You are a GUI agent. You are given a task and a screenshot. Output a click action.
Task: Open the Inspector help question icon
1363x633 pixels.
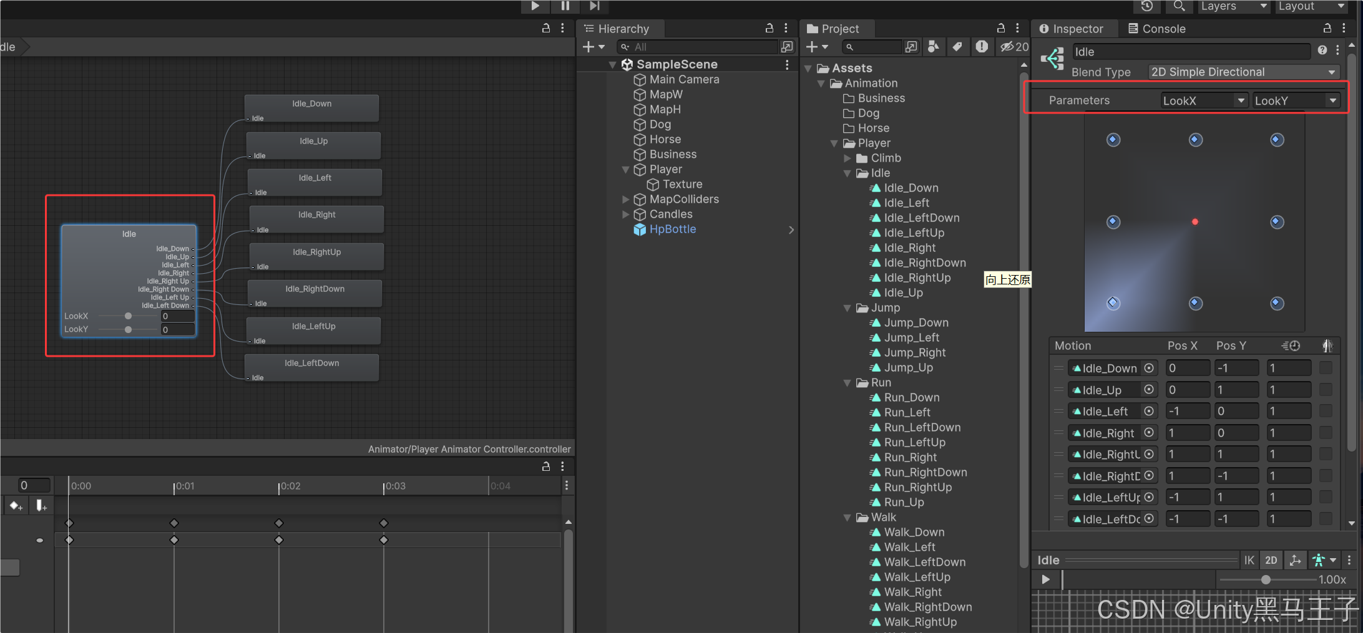point(1322,51)
